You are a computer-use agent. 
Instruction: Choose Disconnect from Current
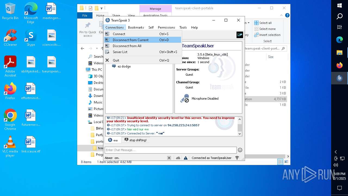click(x=143, y=40)
